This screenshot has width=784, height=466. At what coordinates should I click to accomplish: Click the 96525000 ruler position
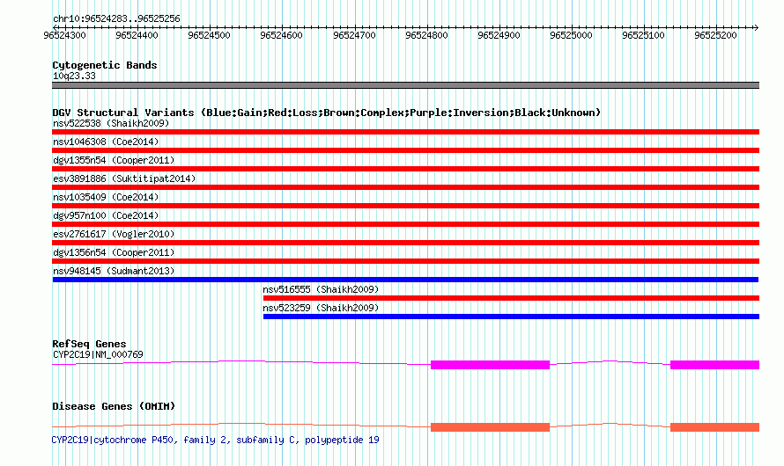(571, 35)
